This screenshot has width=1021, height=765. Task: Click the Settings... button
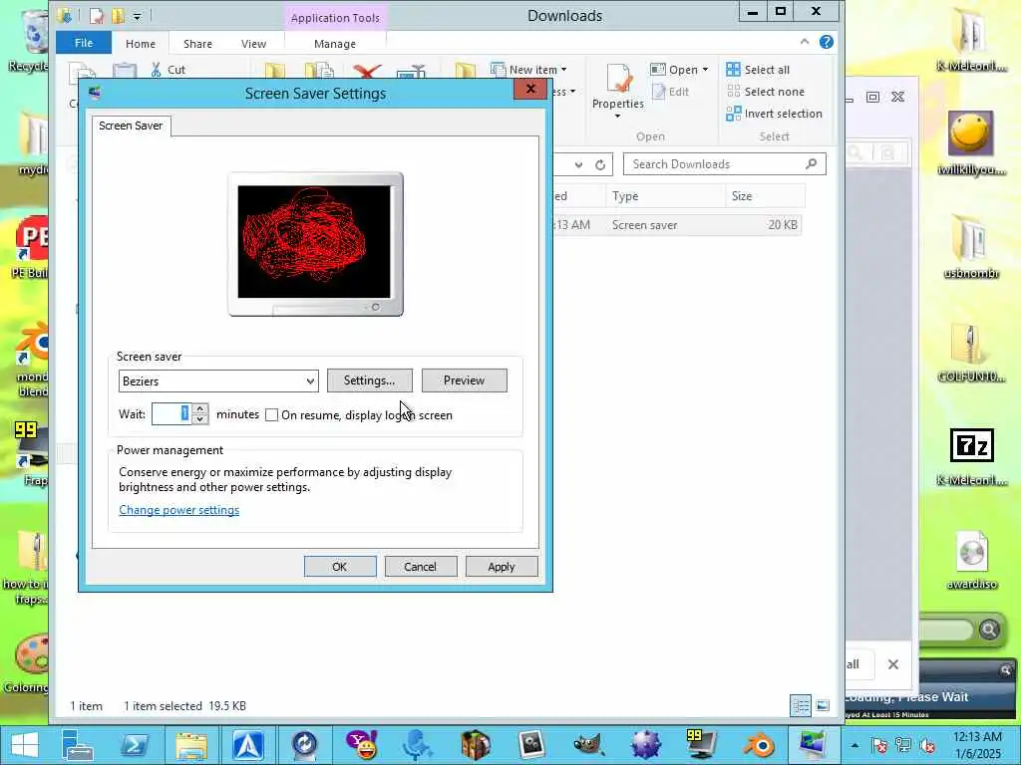369,381
